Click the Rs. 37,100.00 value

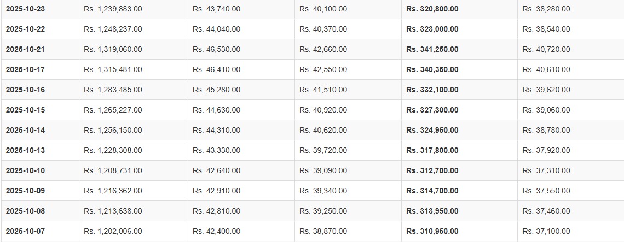click(x=546, y=231)
